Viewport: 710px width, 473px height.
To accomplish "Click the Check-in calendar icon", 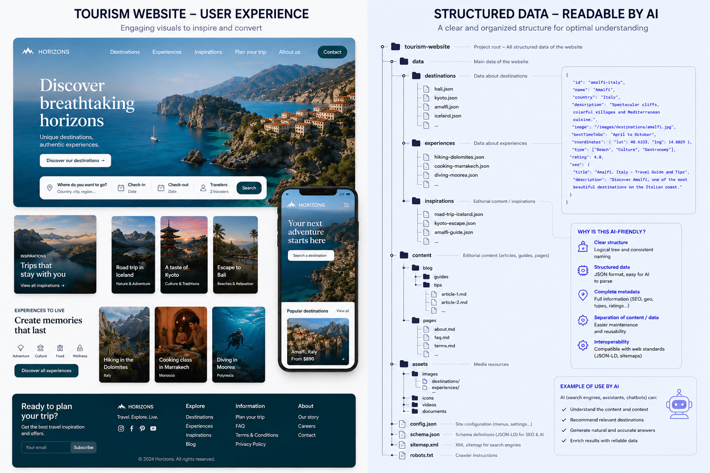I will pyautogui.click(x=121, y=188).
